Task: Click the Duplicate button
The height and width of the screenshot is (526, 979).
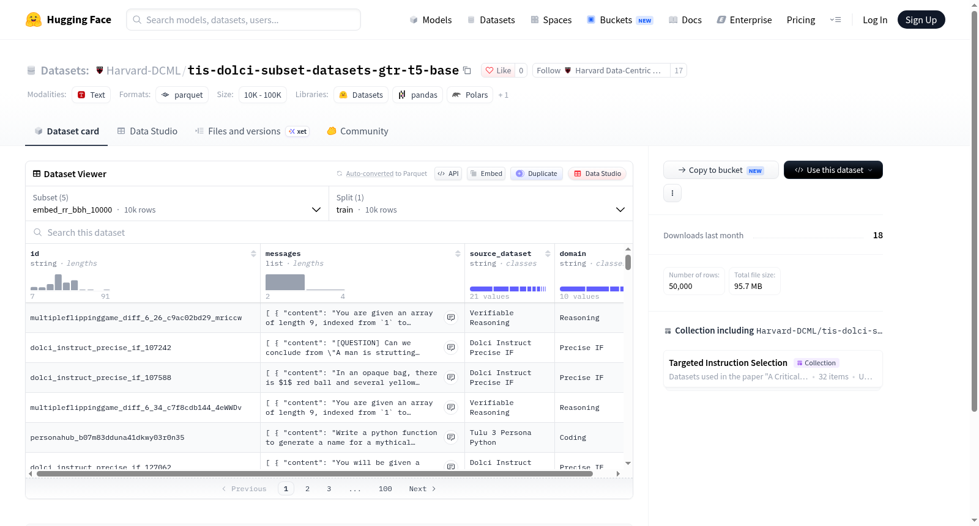Action: 537,174
